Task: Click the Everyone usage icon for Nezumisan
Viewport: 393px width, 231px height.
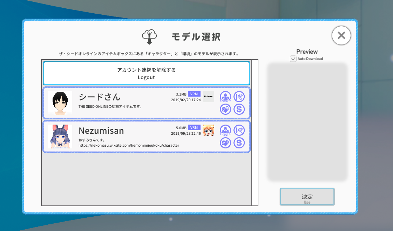Action: click(225, 130)
